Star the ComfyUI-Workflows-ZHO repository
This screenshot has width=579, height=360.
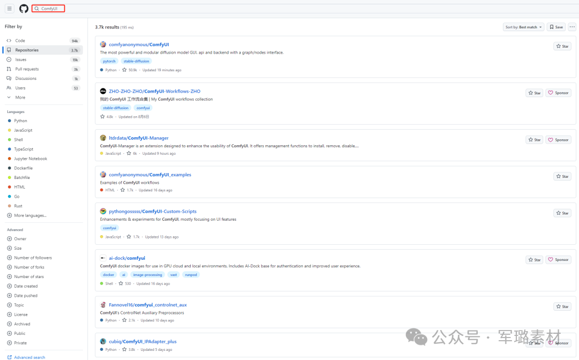[535, 93]
